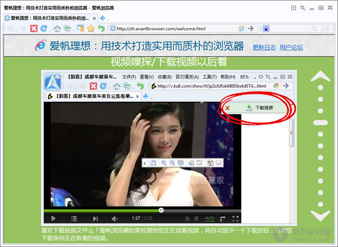Click the 85% zoom level in the embedded screenshot
Image resolution: width=338 pixels, height=247 pixels.
pos(244,77)
